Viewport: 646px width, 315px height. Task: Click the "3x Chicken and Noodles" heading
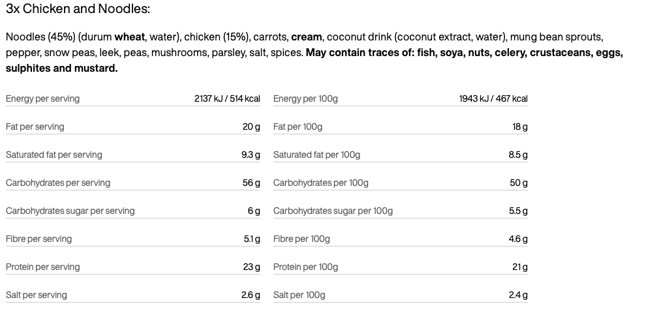pos(78,9)
